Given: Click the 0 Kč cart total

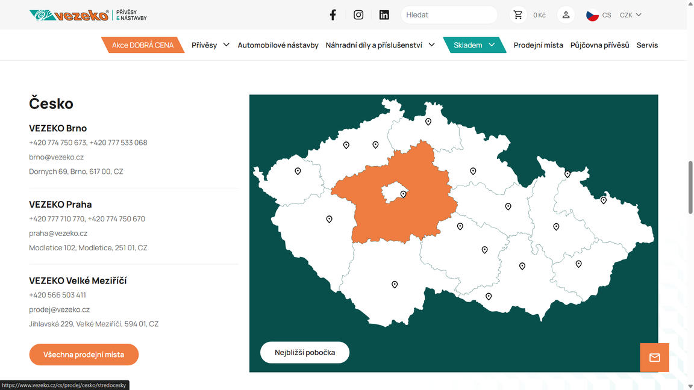Looking at the screenshot, I should click(539, 15).
